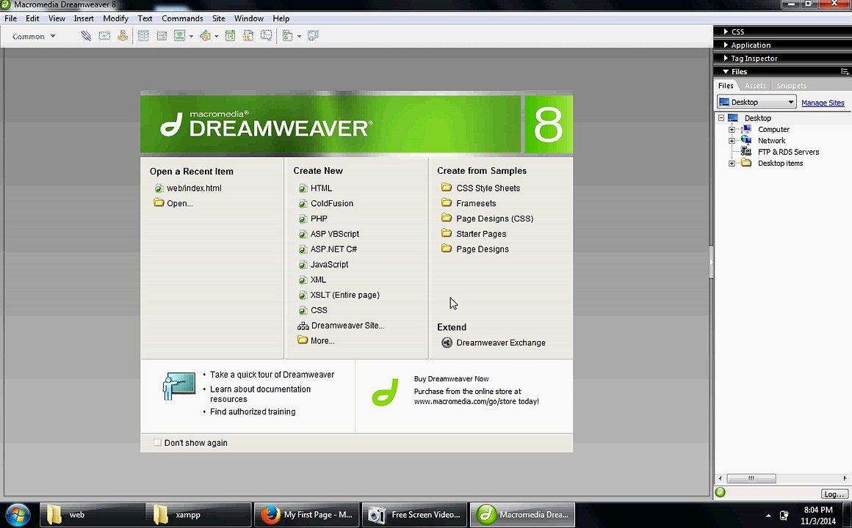Check the Don't show again box
Viewport: 852px width, 528px height.
pyautogui.click(x=158, y=443)
